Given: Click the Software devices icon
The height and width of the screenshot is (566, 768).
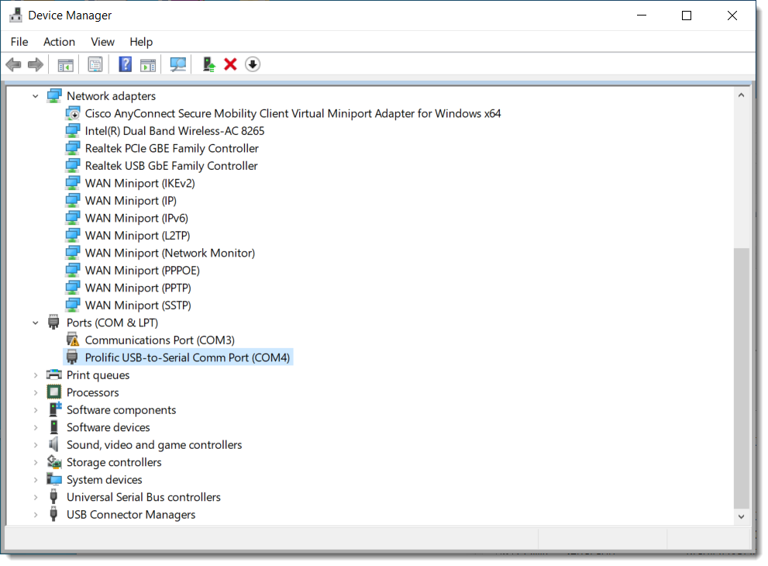Looking at the screenshot, I should pyautogui.click(x=54, y=427).
